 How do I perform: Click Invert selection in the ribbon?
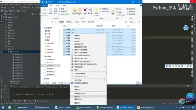point(131,14)
